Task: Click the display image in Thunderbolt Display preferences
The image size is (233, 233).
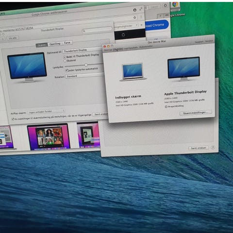Action: coord(27,67)
